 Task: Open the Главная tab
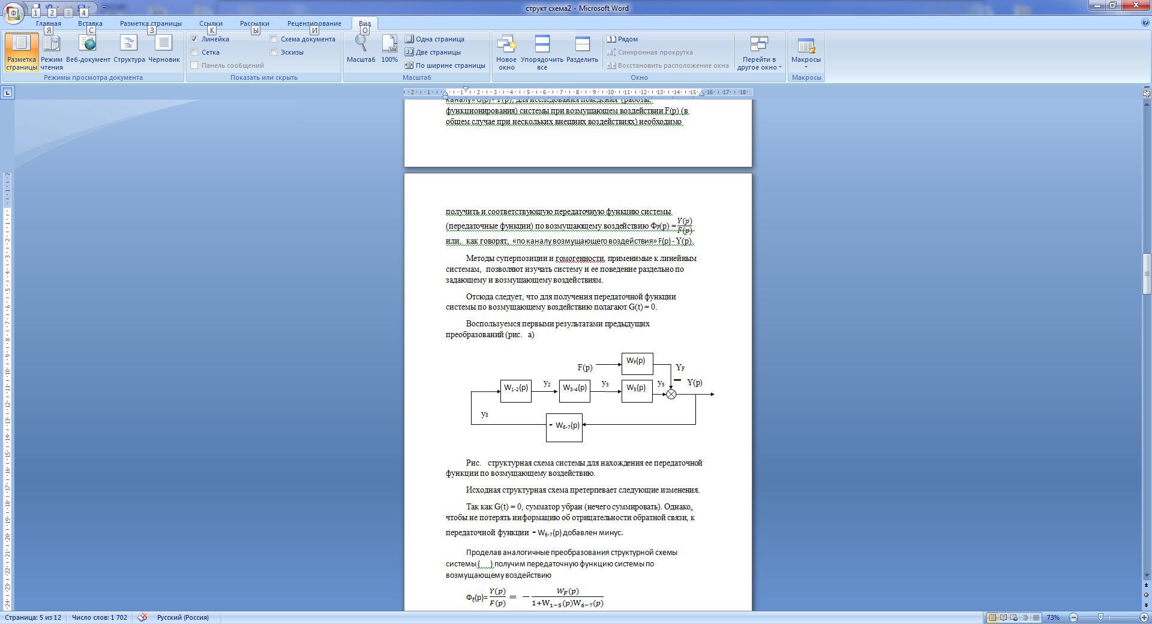(x=49, y=23)
